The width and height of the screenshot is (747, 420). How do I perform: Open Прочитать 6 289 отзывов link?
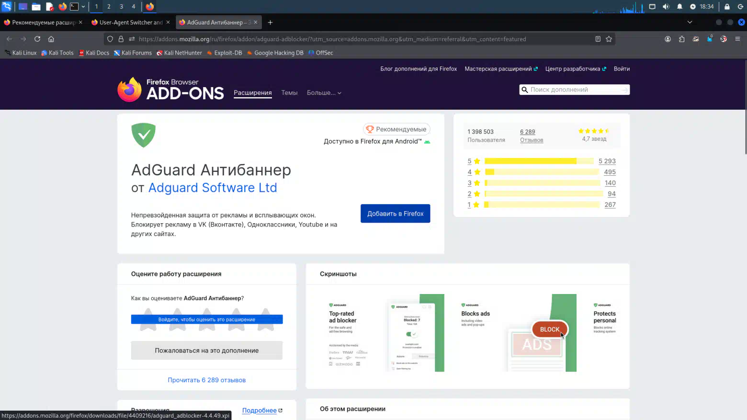click(207, 380)
